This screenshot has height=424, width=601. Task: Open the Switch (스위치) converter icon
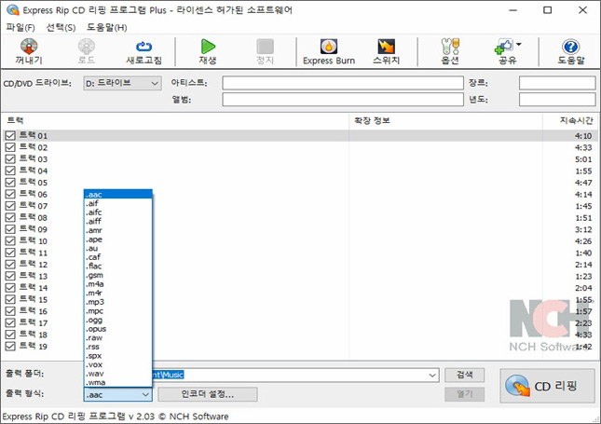coord(386,47)
